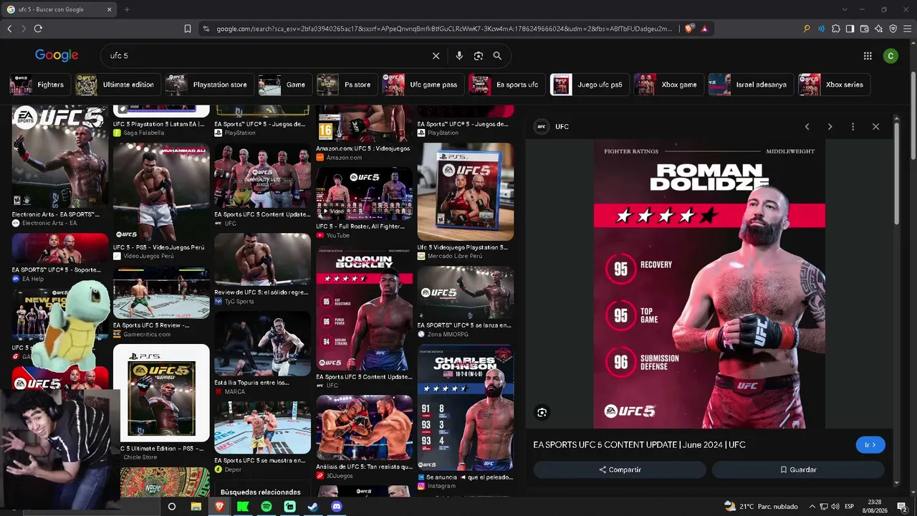Submit search with magnifier icon
This screenshot has width=917, height=516.
click(497, 56)
